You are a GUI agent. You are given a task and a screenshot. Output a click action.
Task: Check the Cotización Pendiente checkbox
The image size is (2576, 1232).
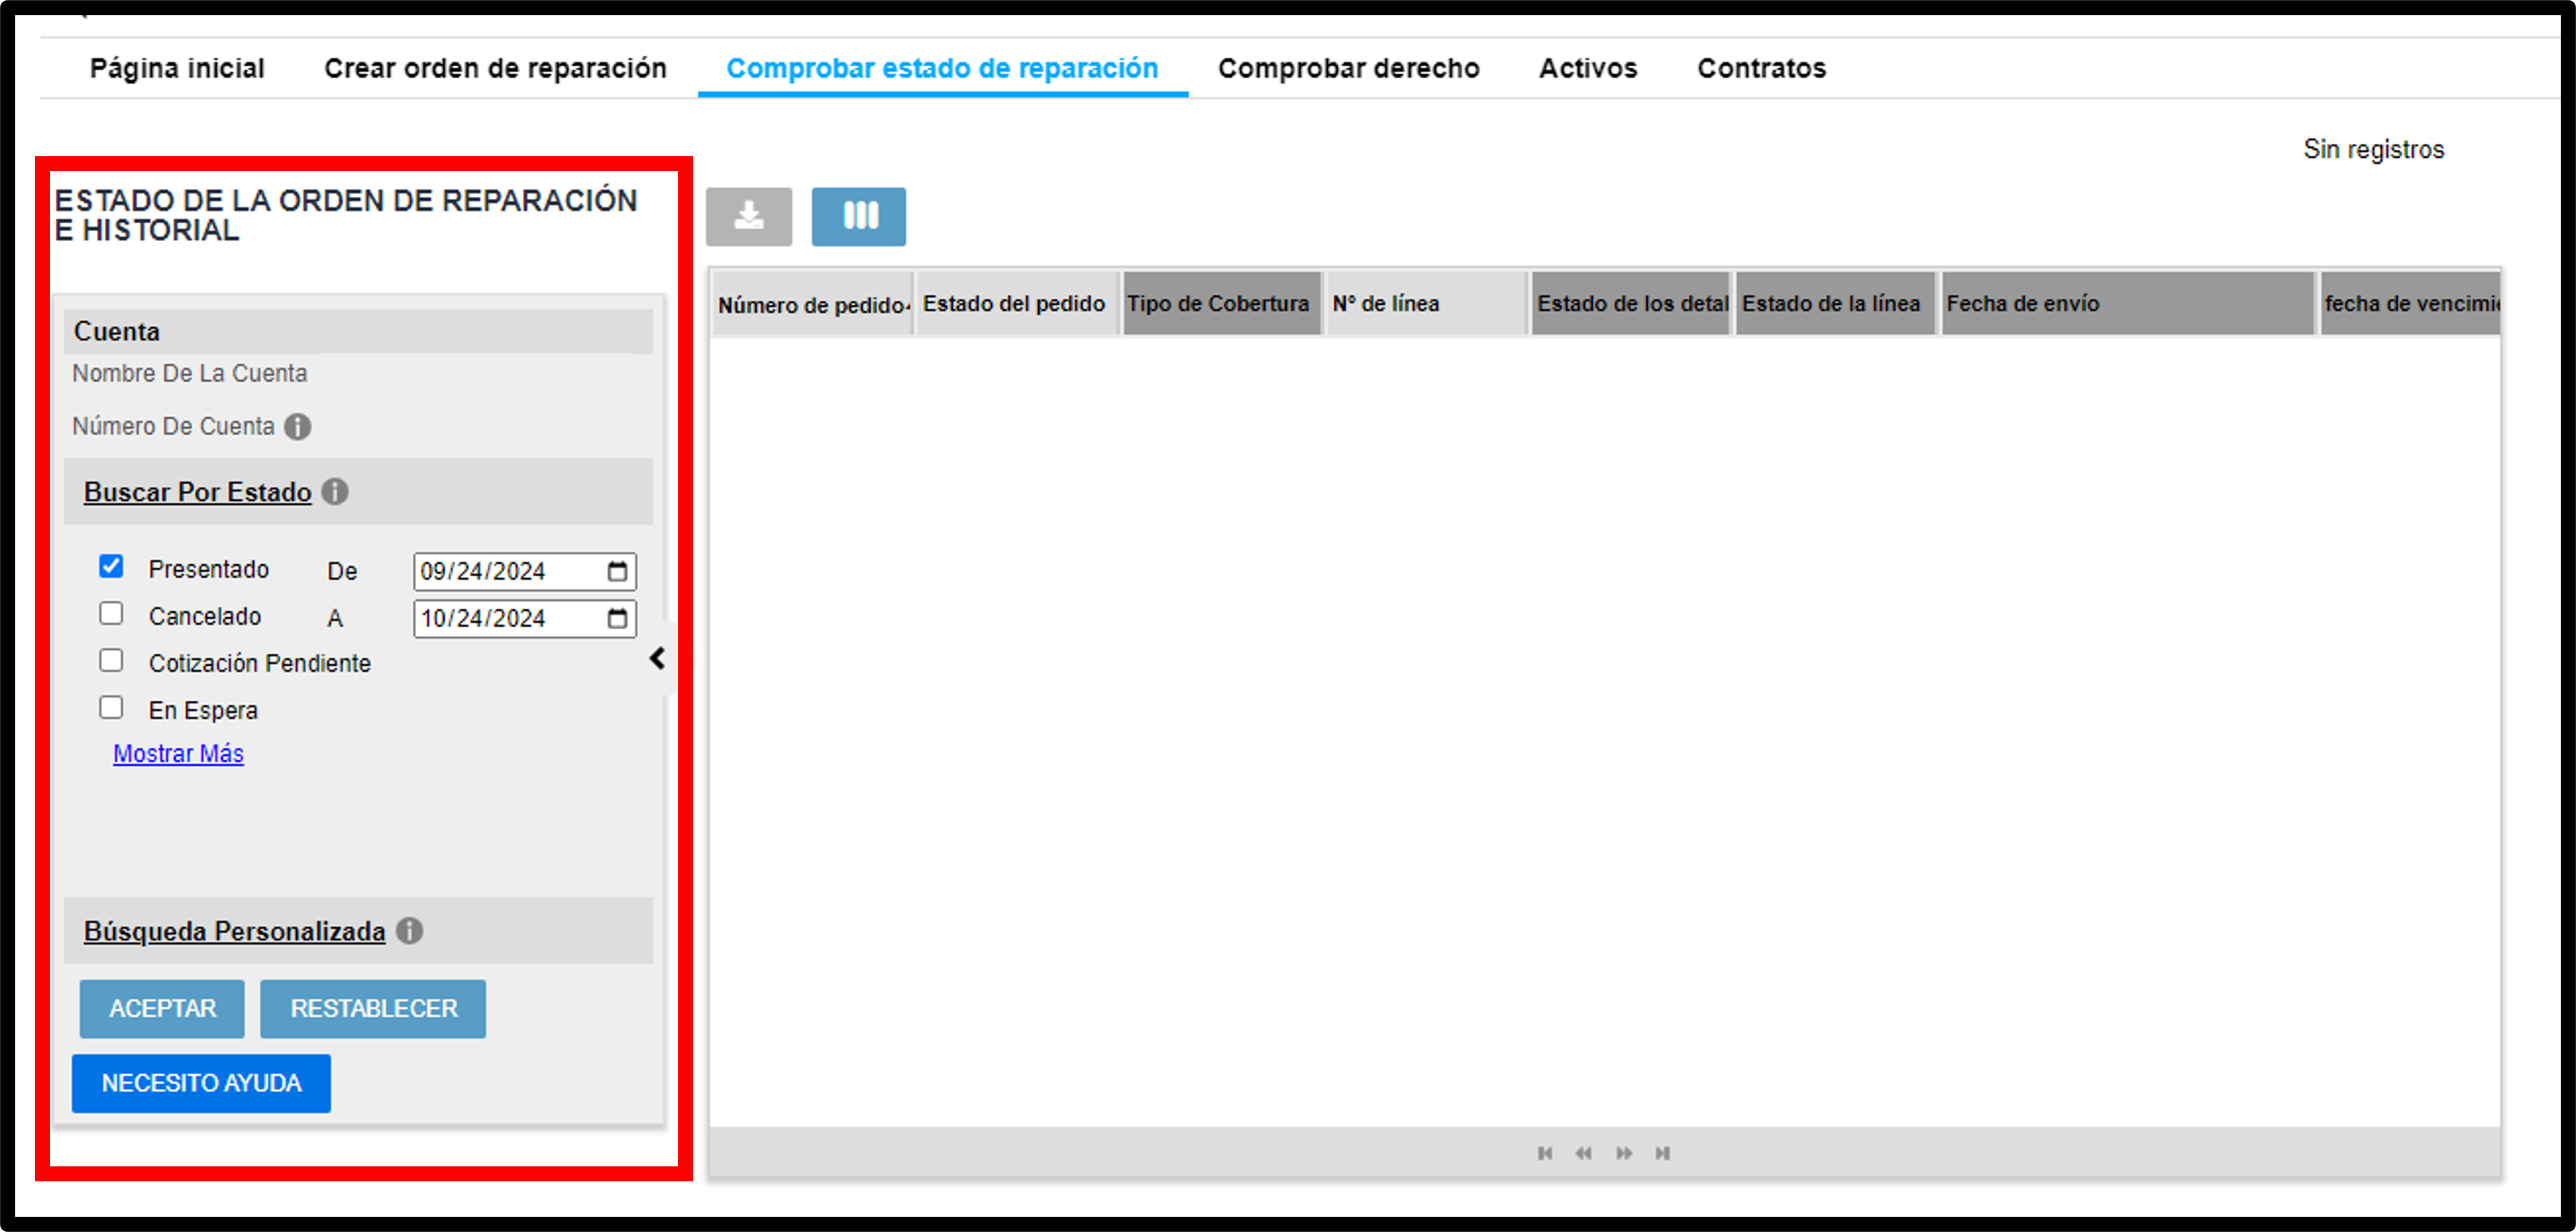(x=111, y=661)
